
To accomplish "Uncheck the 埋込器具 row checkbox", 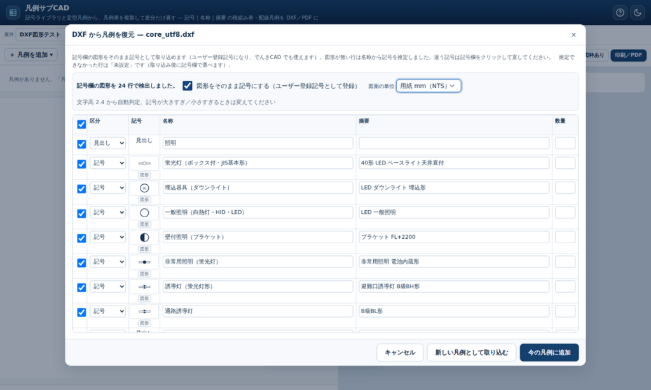I will [81, 189].
